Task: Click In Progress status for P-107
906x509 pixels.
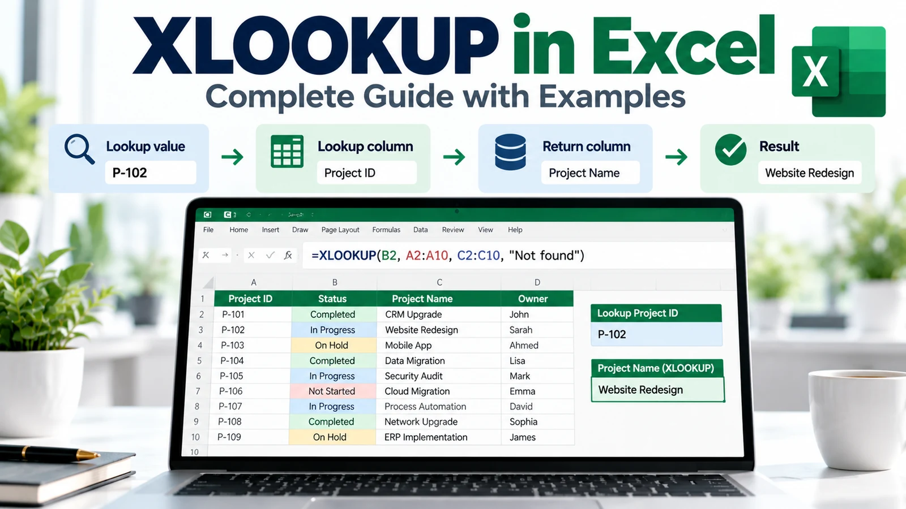Action: click(332, 407)
